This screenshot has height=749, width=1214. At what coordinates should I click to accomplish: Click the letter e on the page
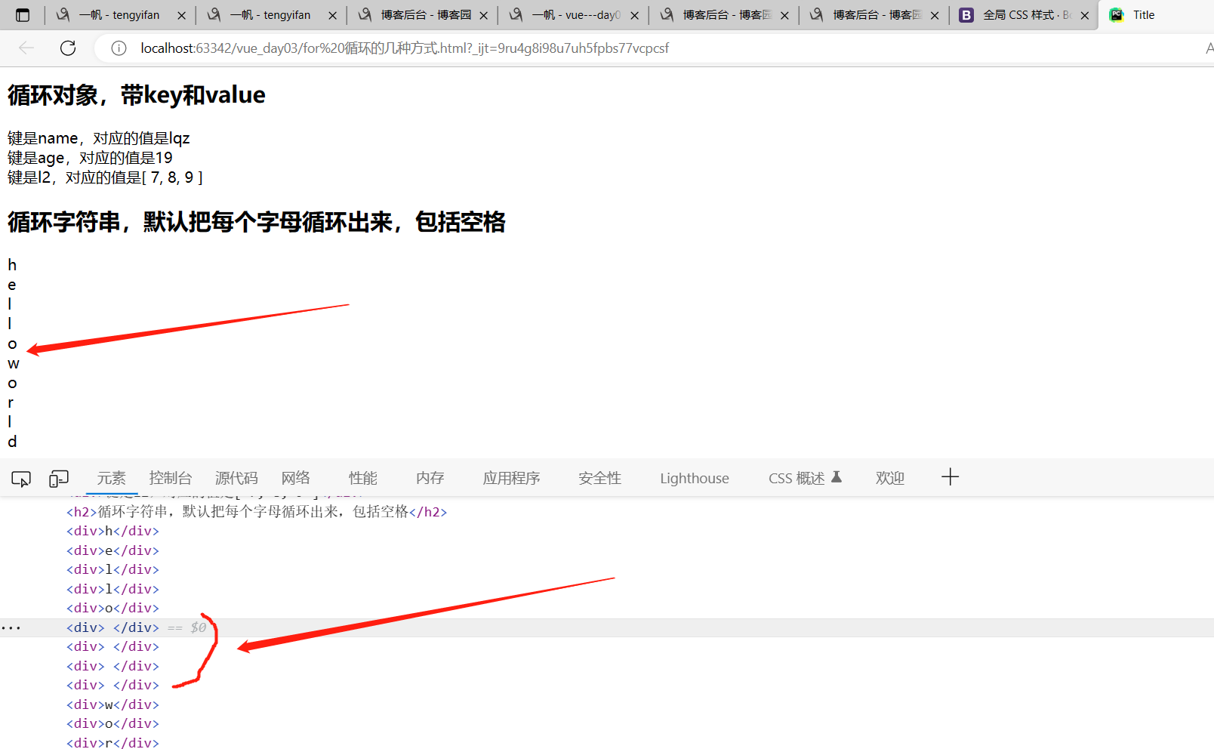tap(12, 285)
